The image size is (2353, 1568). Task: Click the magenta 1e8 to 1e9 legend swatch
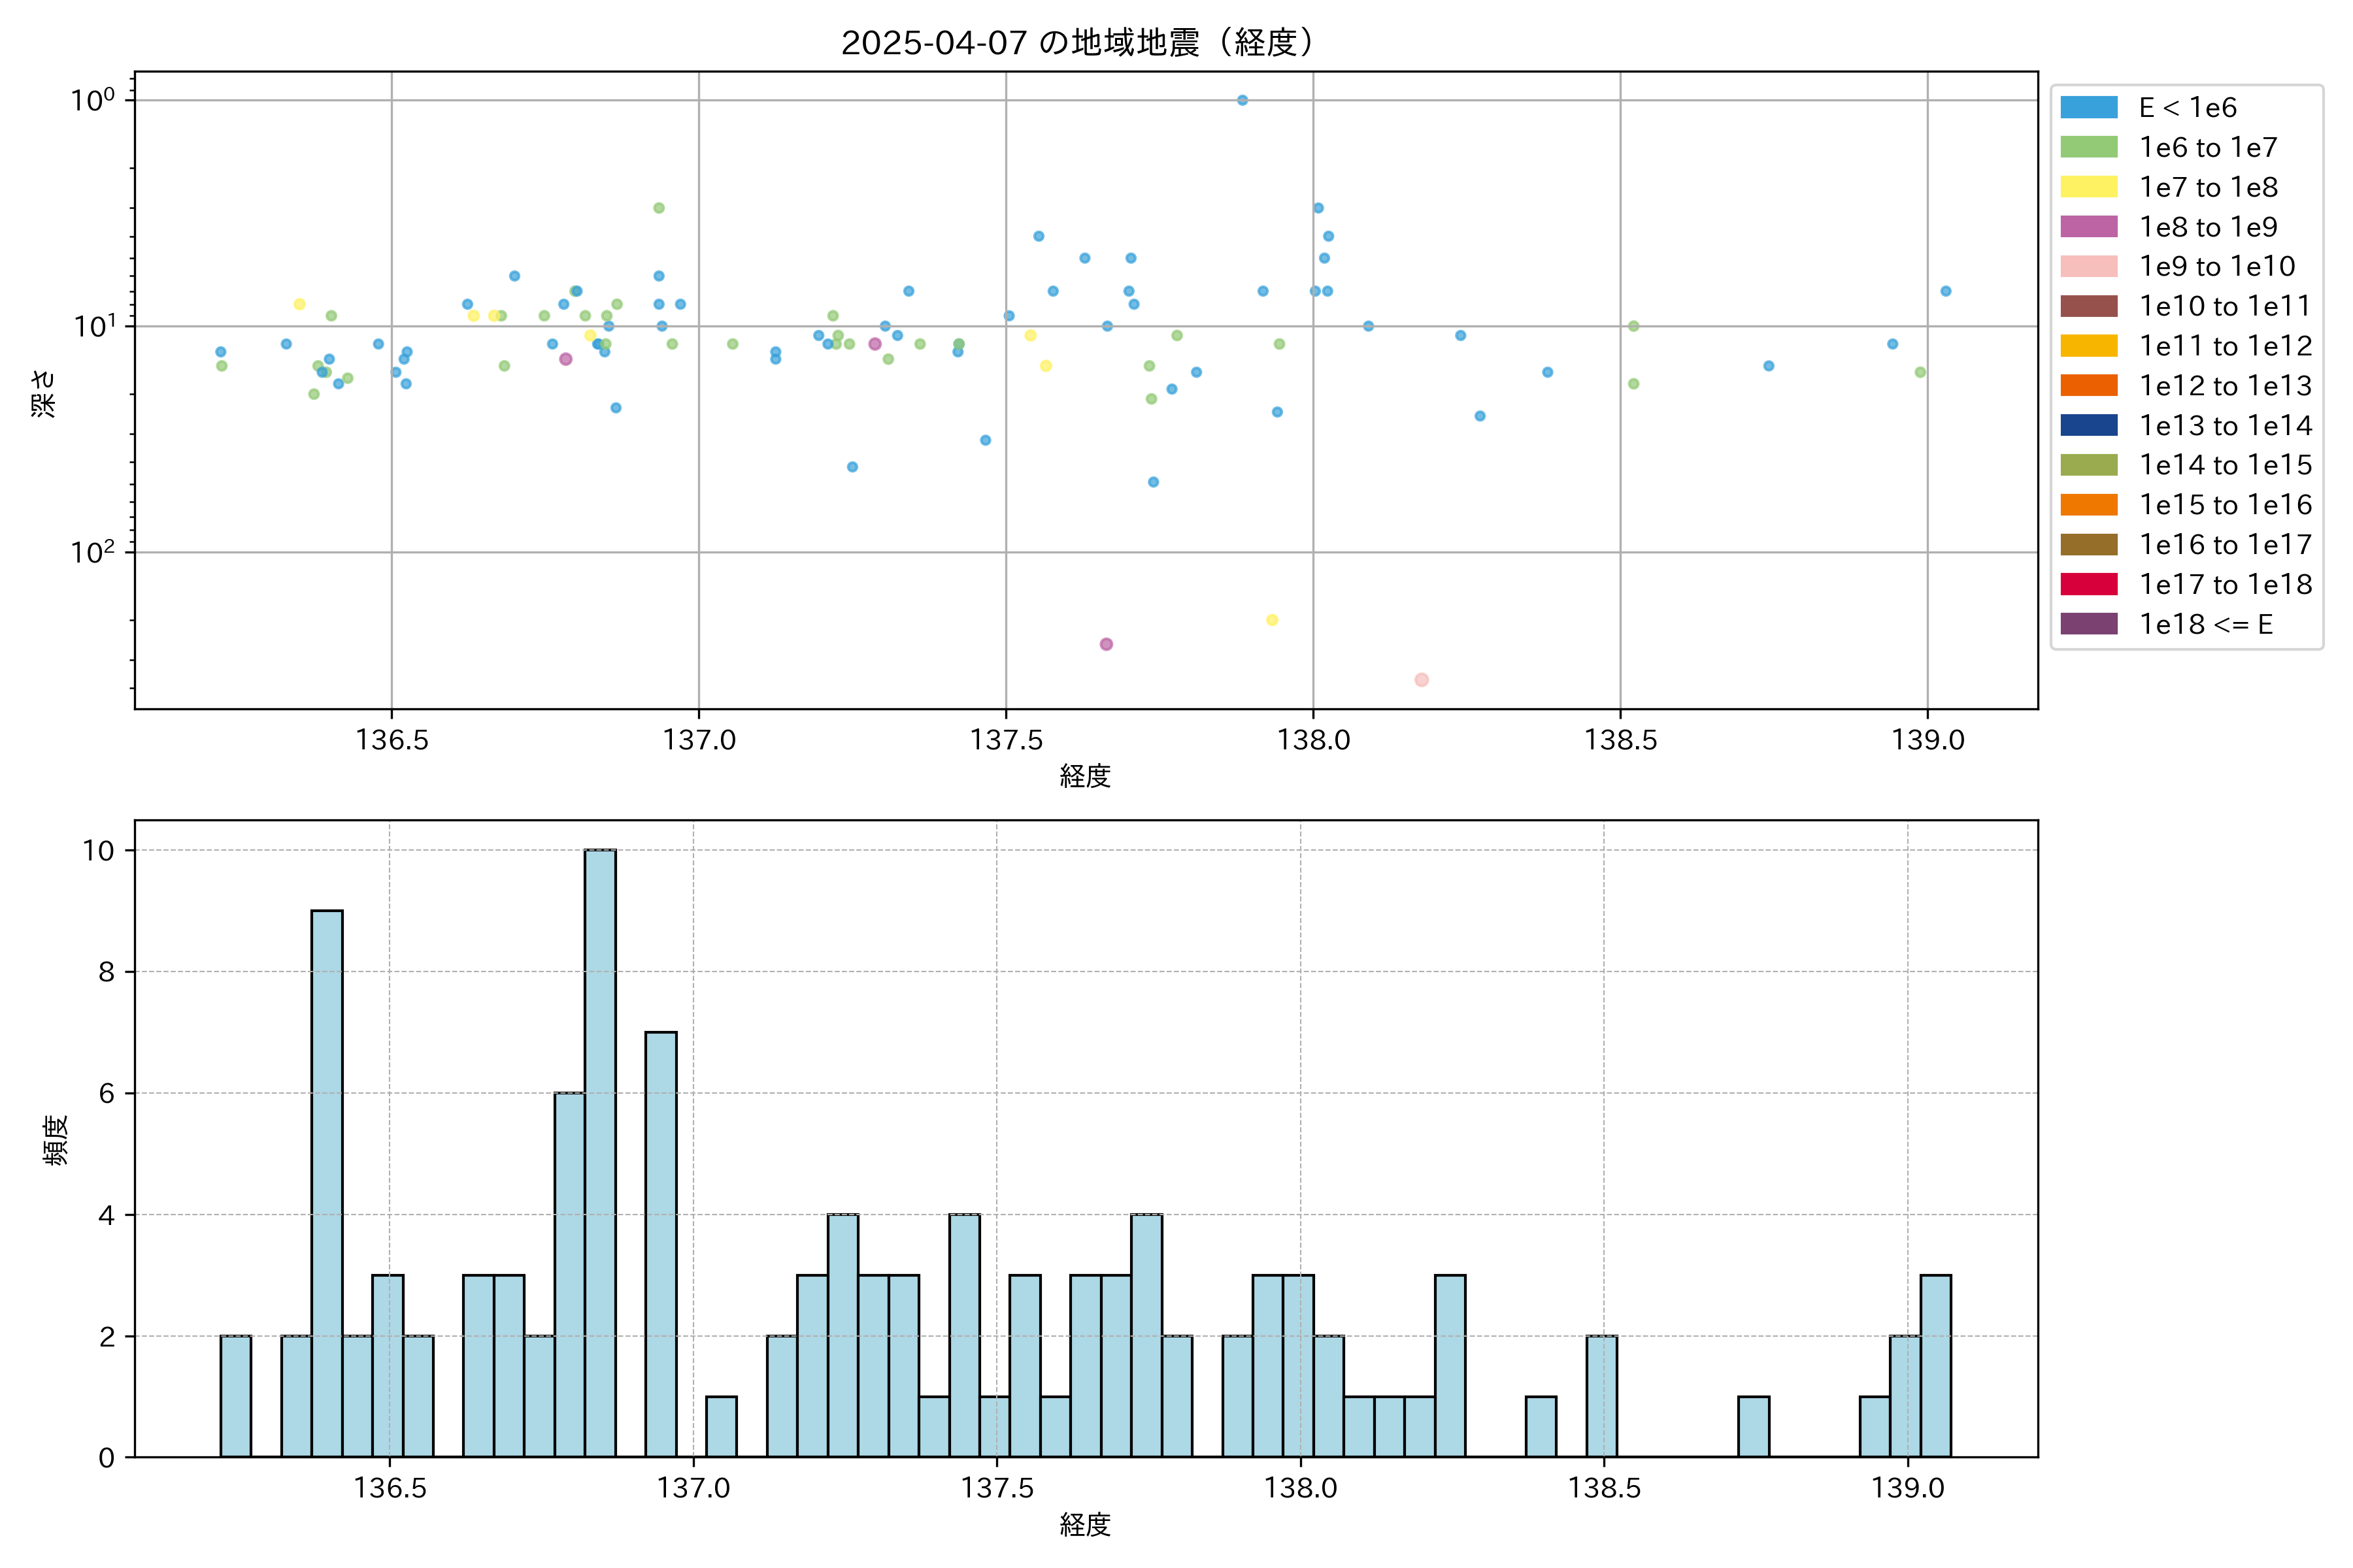click(x=2089, y=227)
